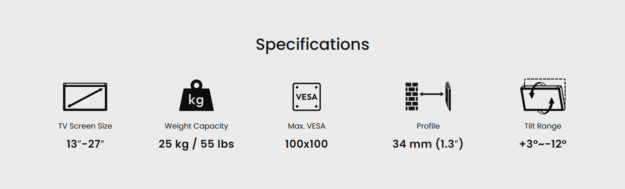Click the brick wall in profile icon
Image resolution: width=625 pixels, height=189 pixels.
coord(411,96)
